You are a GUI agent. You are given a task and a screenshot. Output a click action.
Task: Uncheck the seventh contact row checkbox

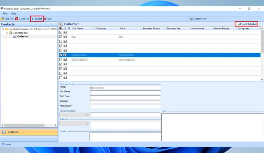point(61,59)
